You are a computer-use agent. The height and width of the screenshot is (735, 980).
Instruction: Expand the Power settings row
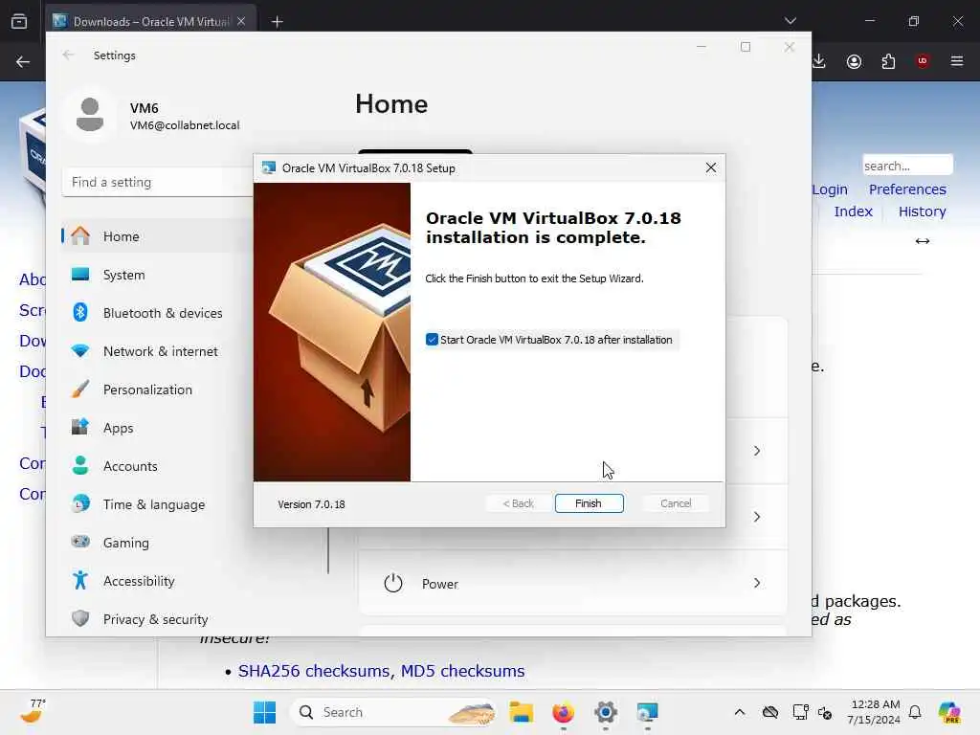572,583
